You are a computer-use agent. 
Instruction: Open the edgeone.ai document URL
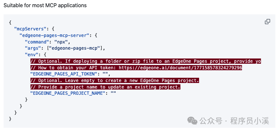180,68
